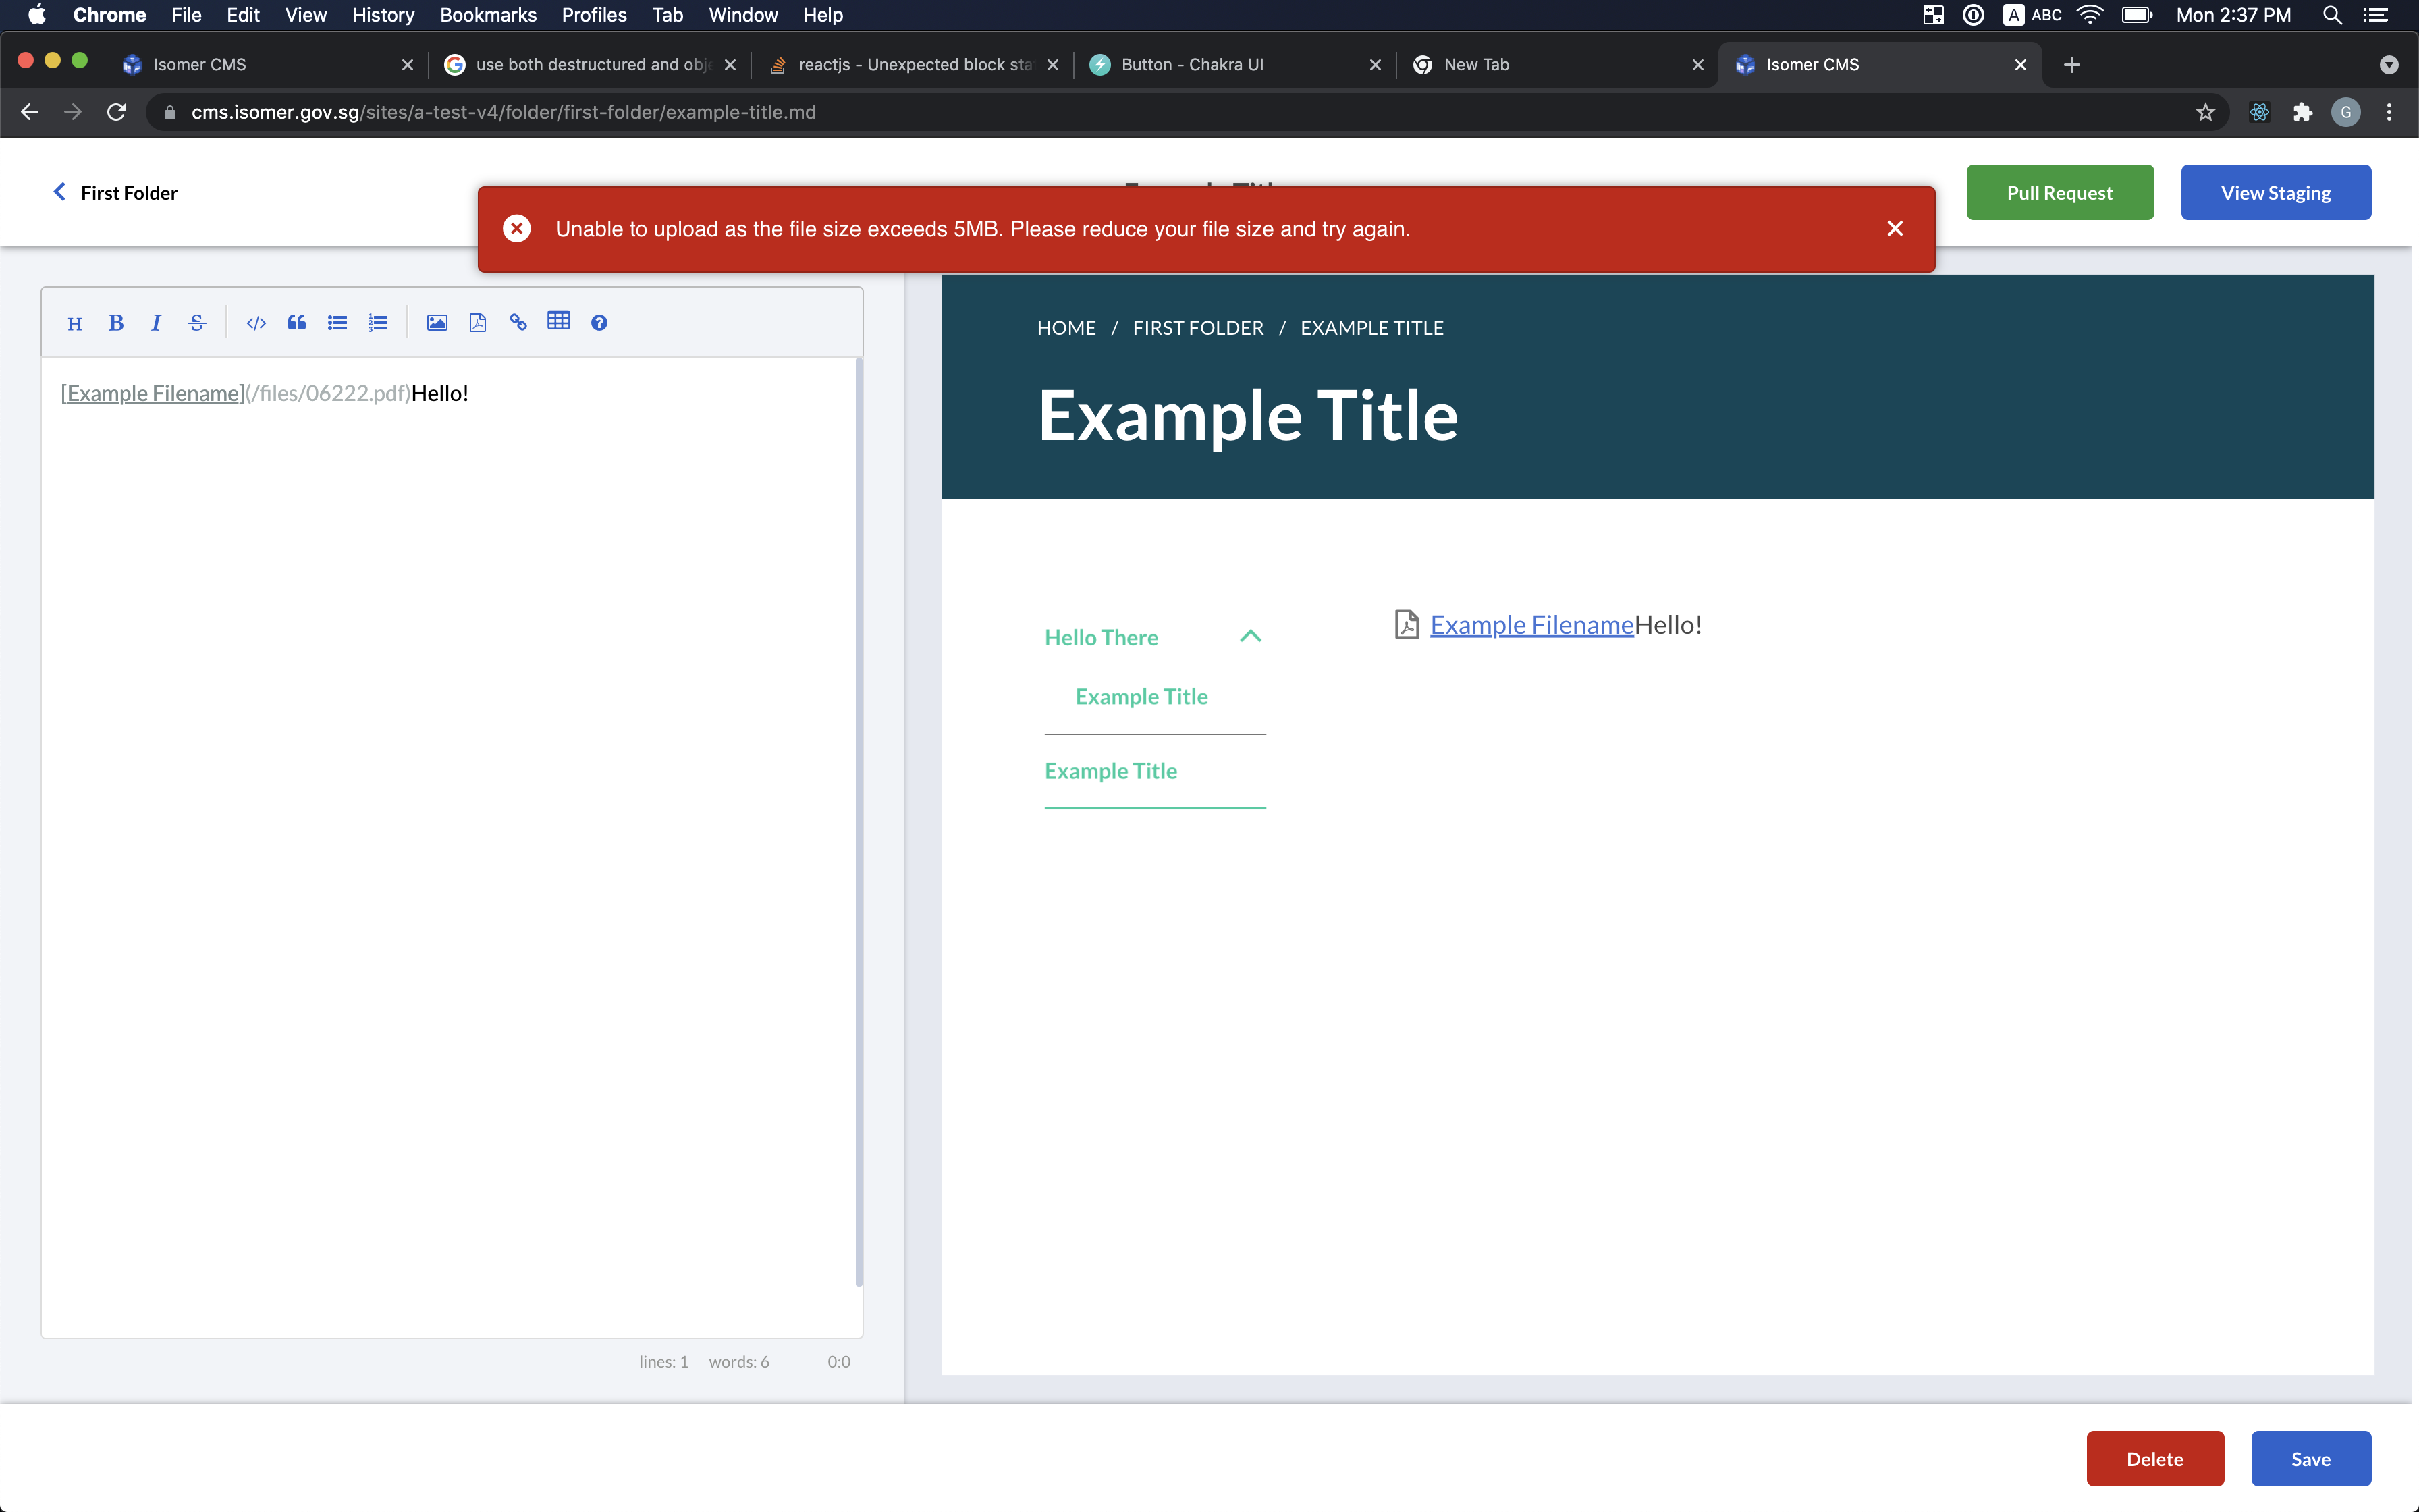This screenshot has width=2419, height=1512.
Task: Insert a table into the editor
Action: tap(559, 322)
